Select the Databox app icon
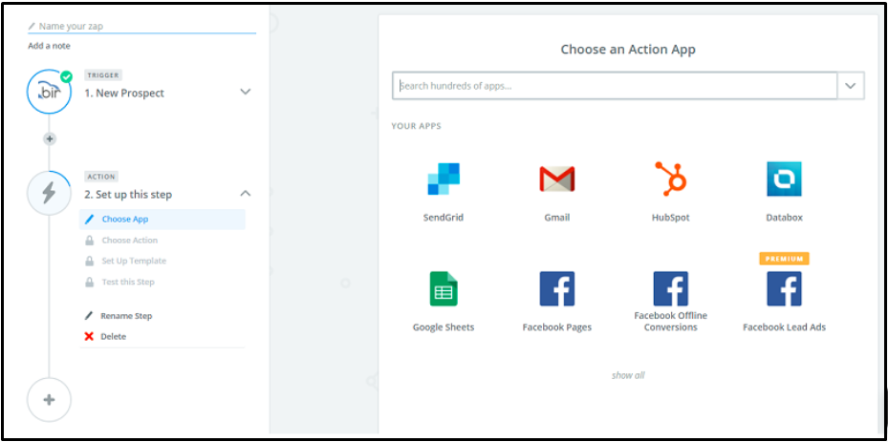This screenshot has width=888, height=442. coord(784,179)
